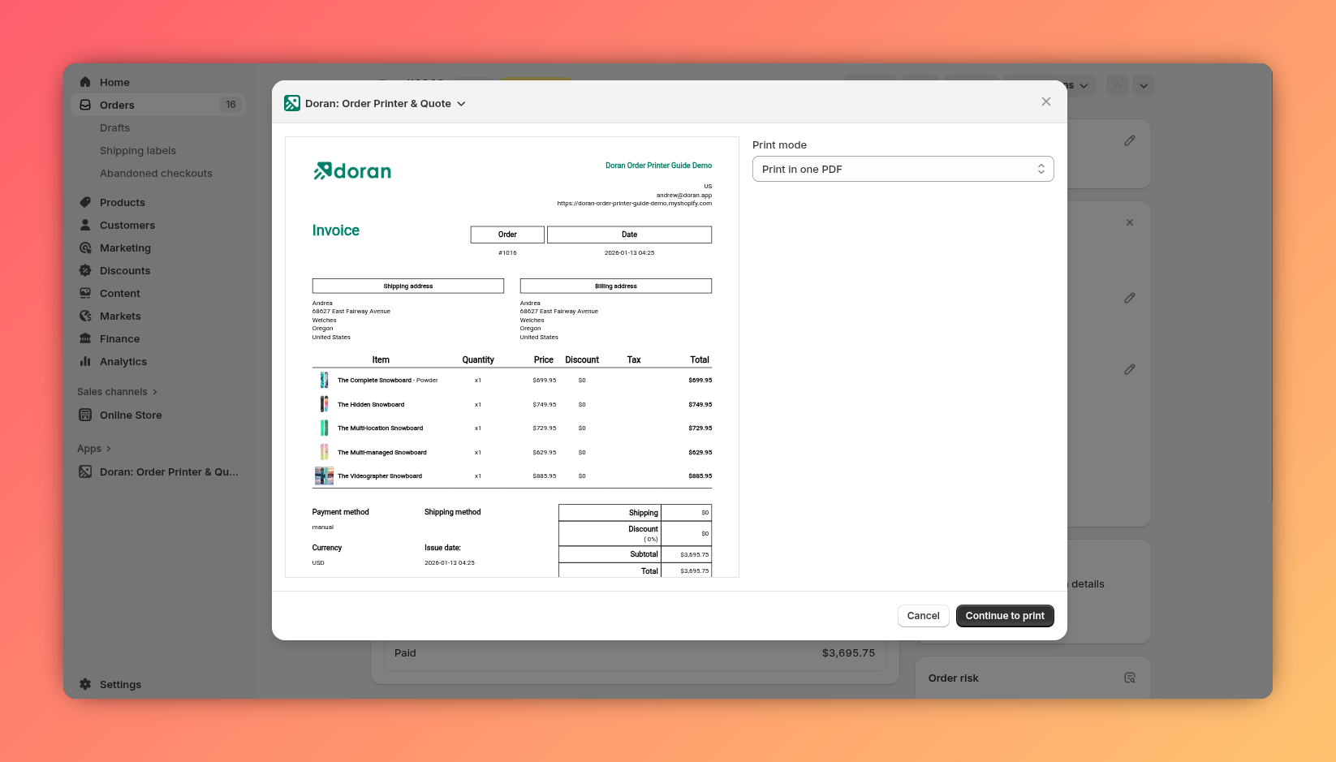Click the Finance bank icon

tap(85, 338)
